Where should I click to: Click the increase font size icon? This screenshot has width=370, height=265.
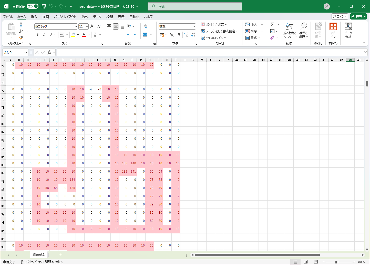(92, 26)
